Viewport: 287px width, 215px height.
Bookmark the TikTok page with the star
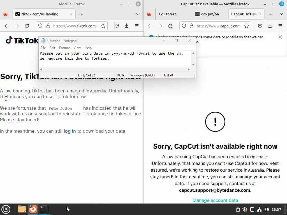pyautogui.click(x=103, y=26)
